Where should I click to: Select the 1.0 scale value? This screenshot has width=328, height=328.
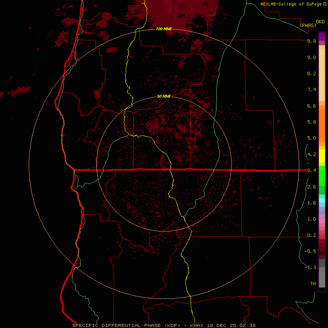click(x=312, y=219)
